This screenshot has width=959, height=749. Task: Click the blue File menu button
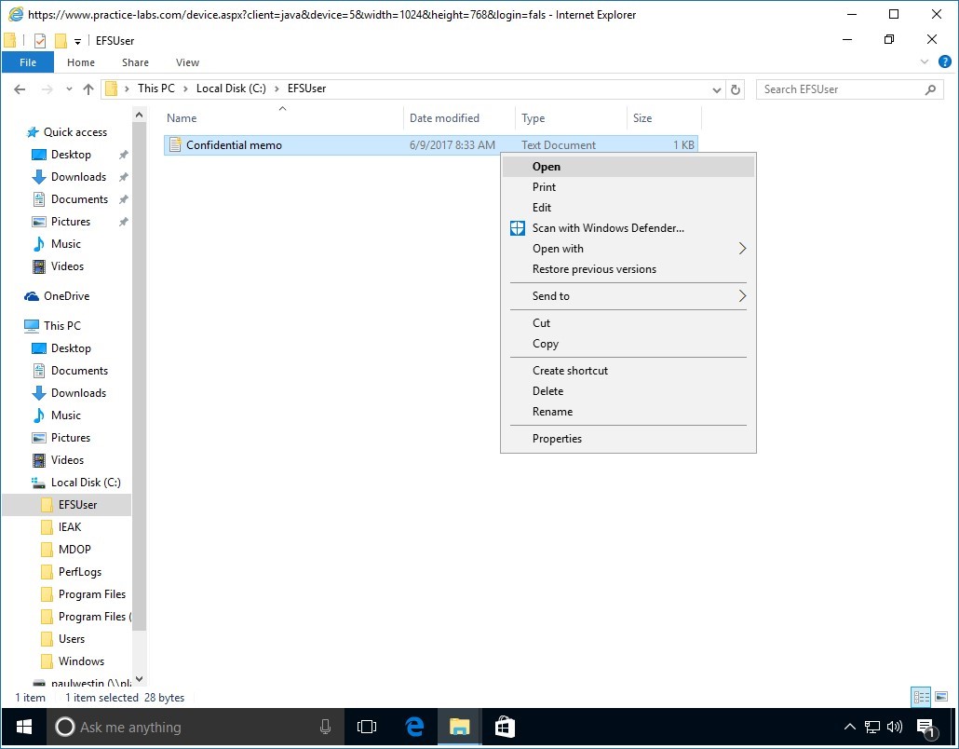[x=28, y=62]
